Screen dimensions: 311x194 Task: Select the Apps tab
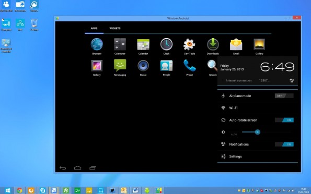[94, 28]
